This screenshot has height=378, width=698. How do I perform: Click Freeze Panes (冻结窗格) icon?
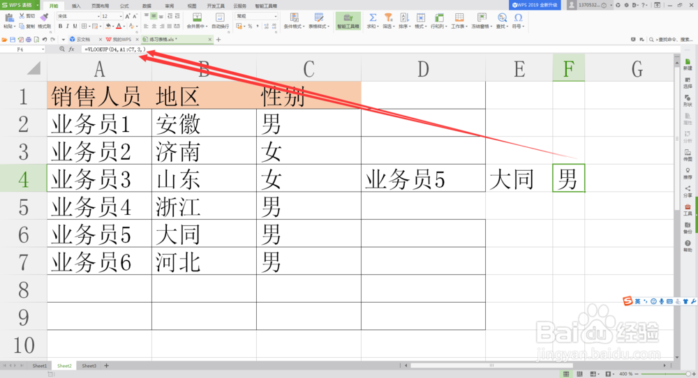click(x=482, y=18)
